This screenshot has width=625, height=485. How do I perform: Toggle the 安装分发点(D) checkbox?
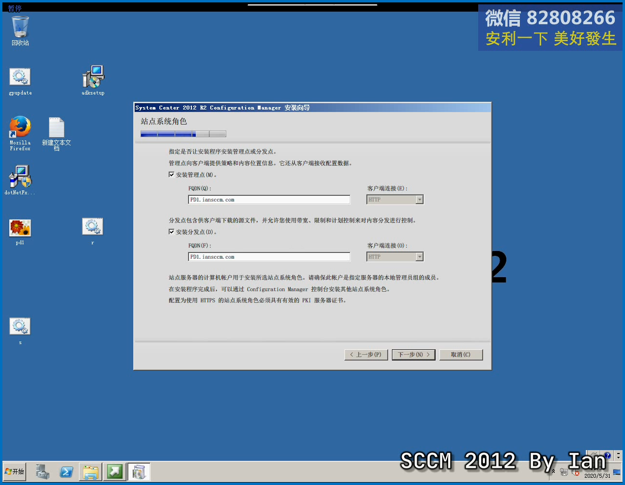172,232
